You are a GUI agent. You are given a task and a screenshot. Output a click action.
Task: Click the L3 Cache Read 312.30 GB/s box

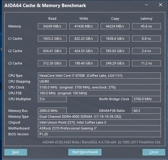[x=52, y=63]
